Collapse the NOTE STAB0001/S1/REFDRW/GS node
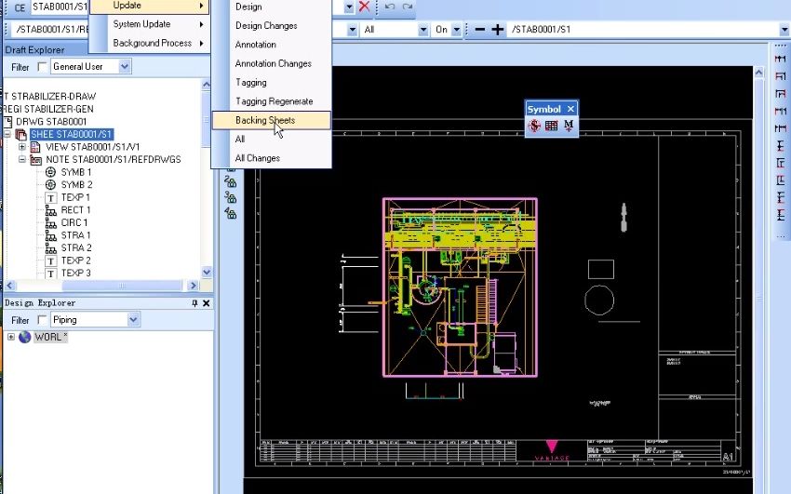791x494 pixels. (x=22, y=159)
